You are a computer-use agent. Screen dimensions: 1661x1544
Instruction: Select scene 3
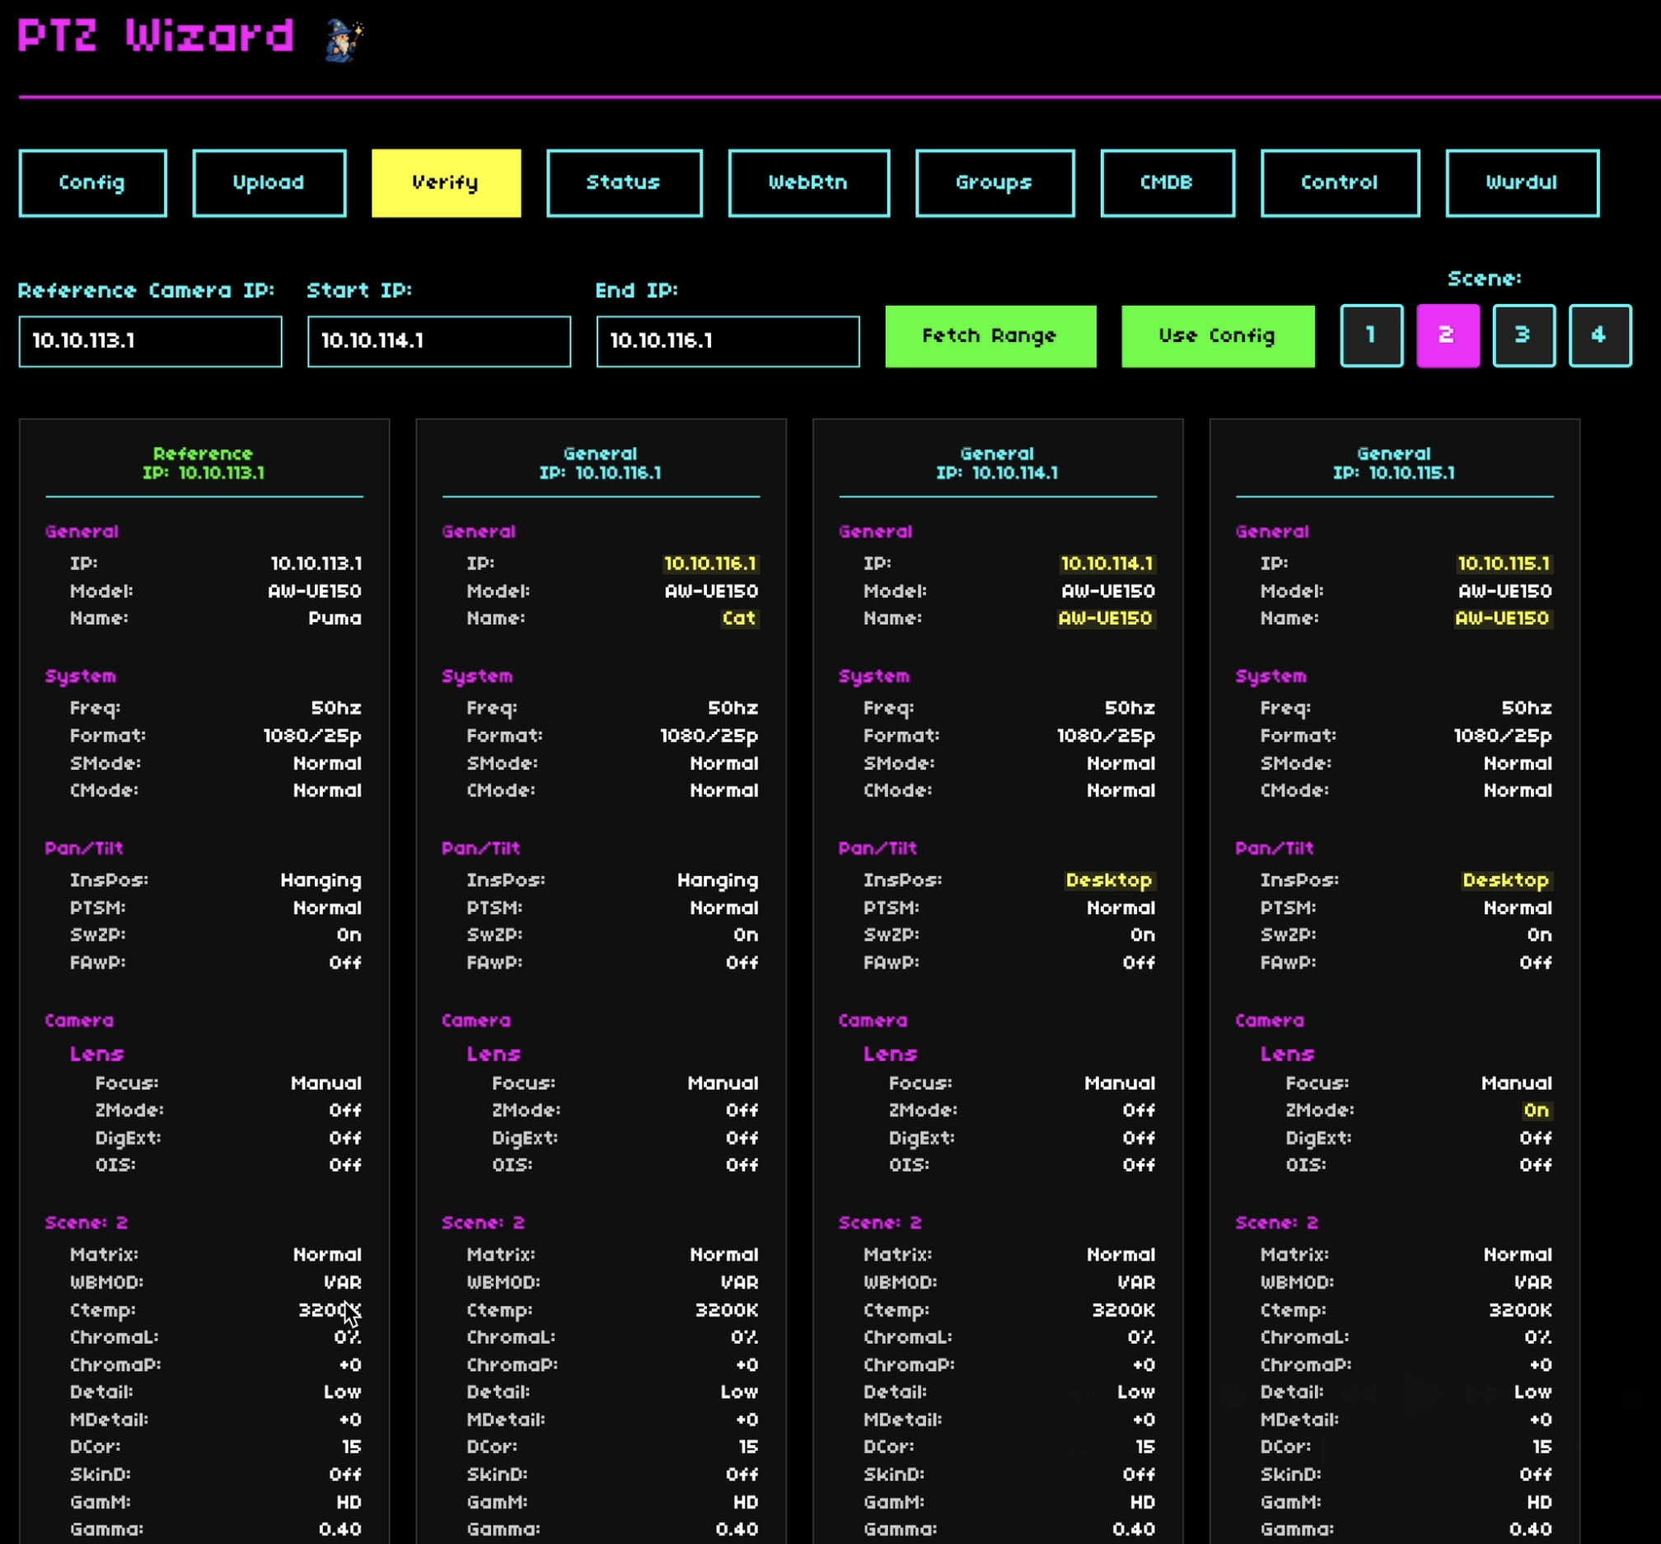1524,336
